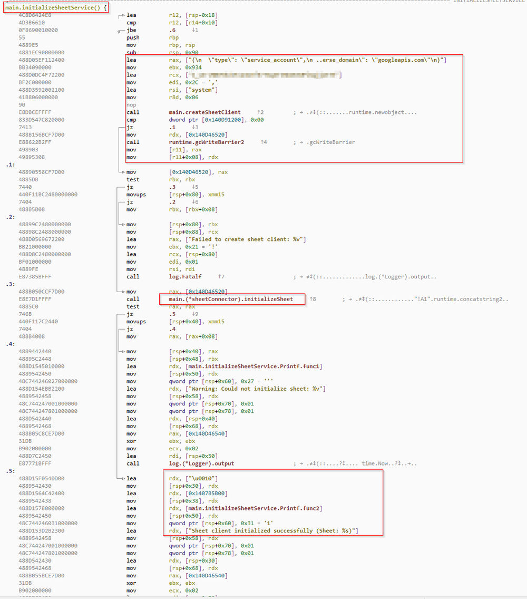Click the .3: label
The width and height of the screenshot is (527, 599).
[11, 284]
